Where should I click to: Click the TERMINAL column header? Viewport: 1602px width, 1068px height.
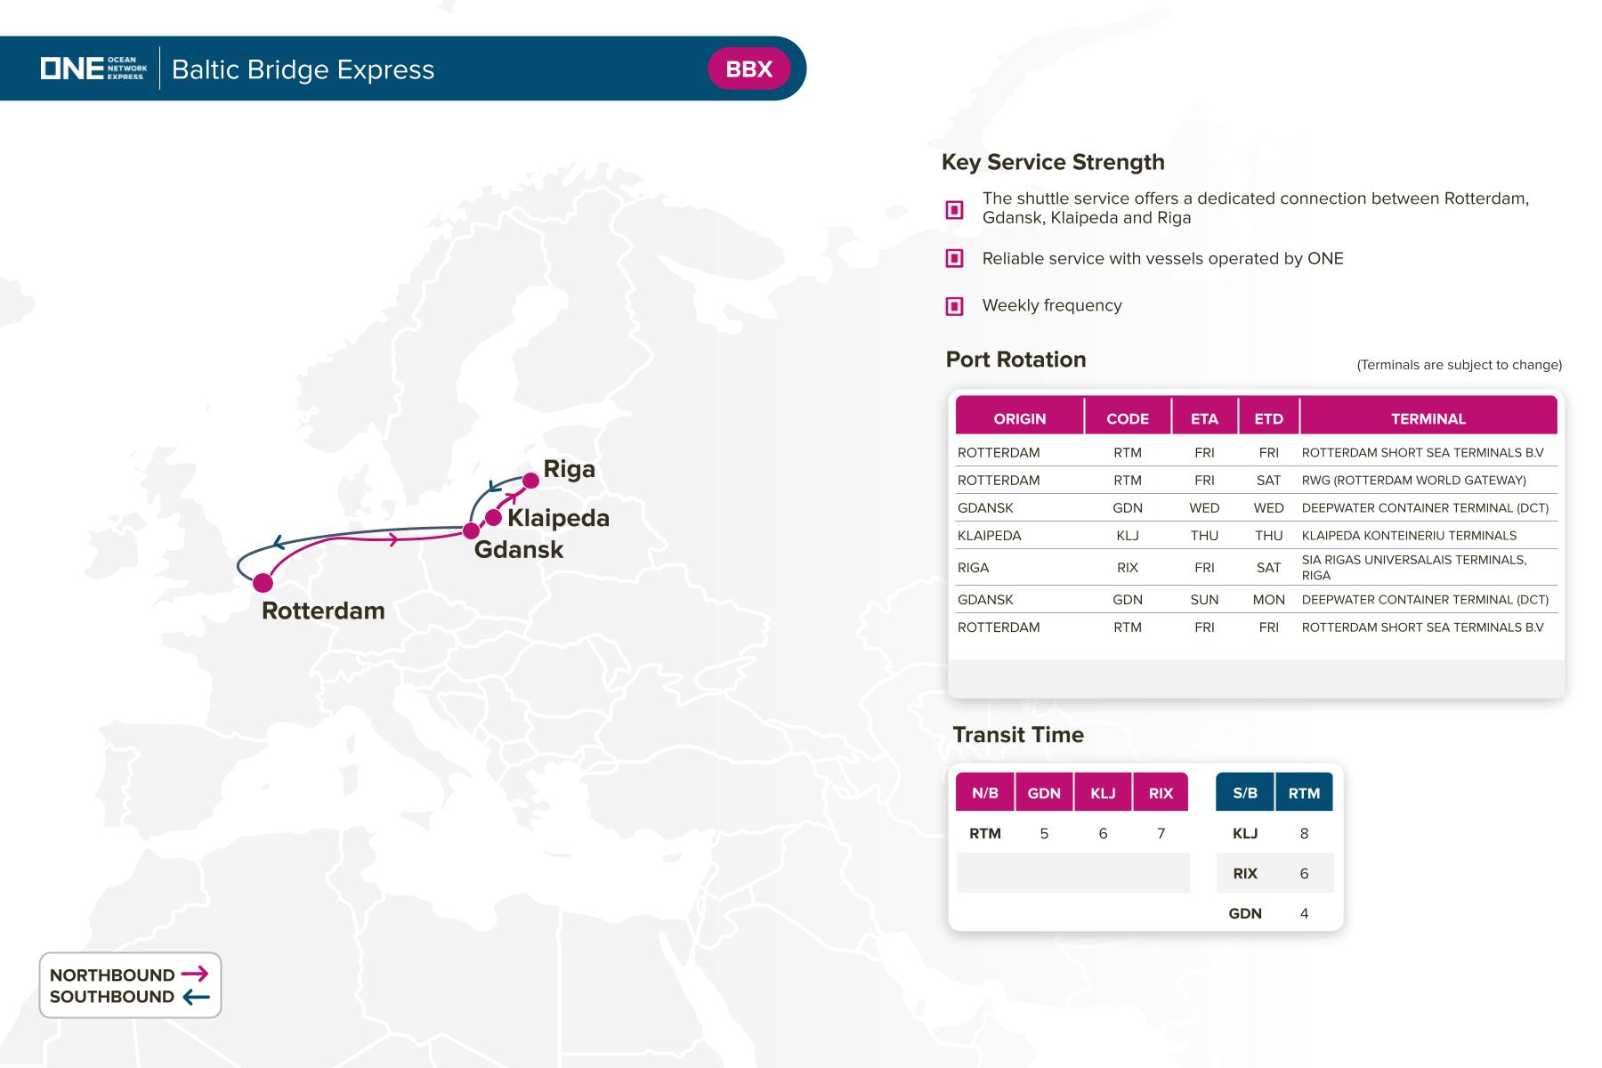(x=1428, y=418)
